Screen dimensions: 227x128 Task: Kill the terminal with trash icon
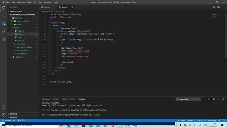coord(214,99)
